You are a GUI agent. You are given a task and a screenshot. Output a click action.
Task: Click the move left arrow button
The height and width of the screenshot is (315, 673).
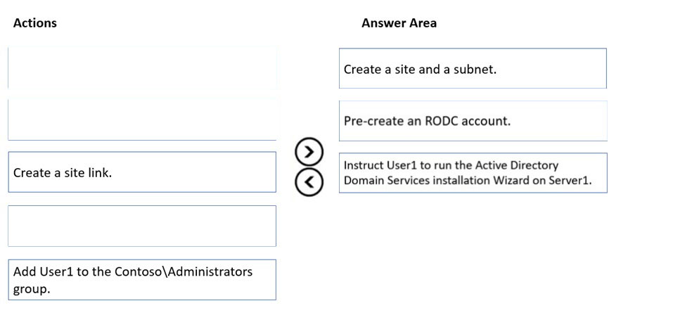point(309,181)
